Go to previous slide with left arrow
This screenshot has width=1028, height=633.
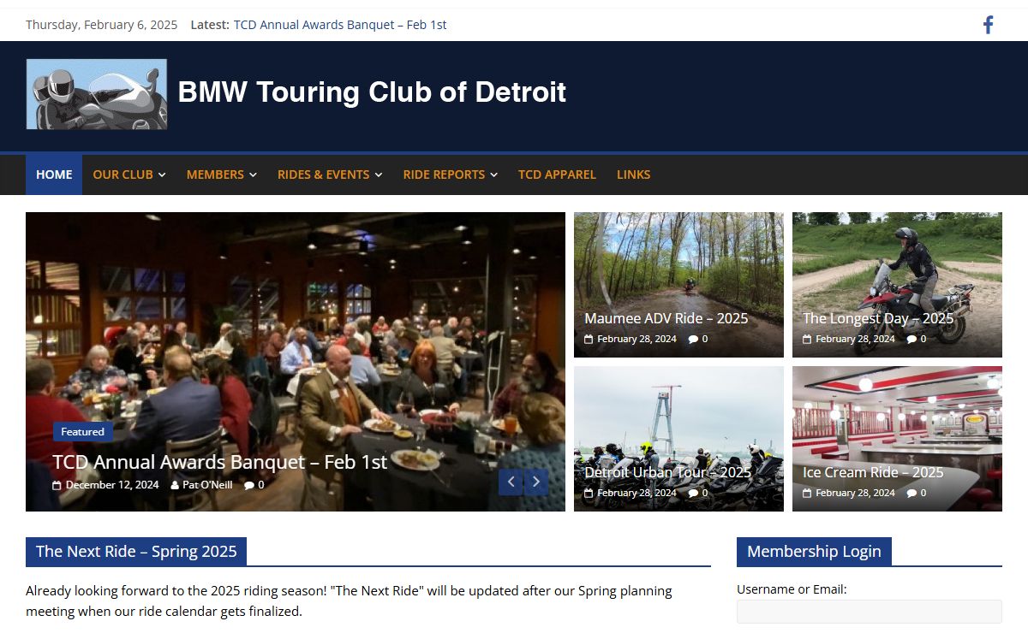(511, 482)
